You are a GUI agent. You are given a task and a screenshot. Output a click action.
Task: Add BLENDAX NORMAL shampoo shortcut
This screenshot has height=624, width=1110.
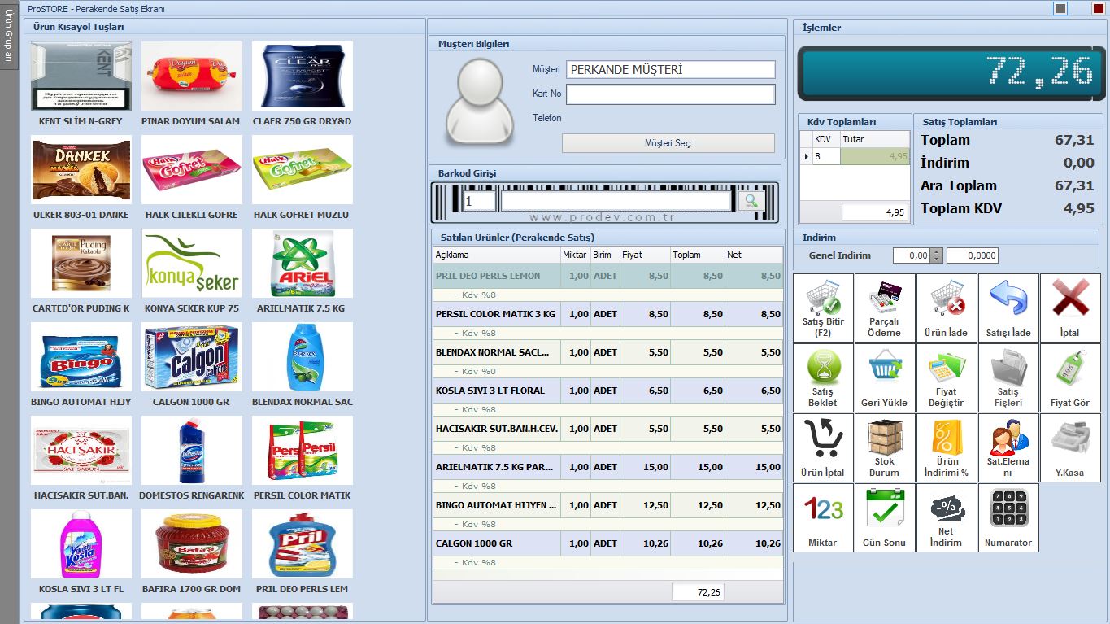302,365
